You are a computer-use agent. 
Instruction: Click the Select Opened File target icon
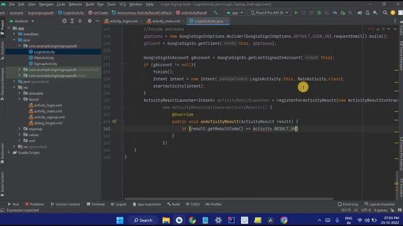coord(64,21)
